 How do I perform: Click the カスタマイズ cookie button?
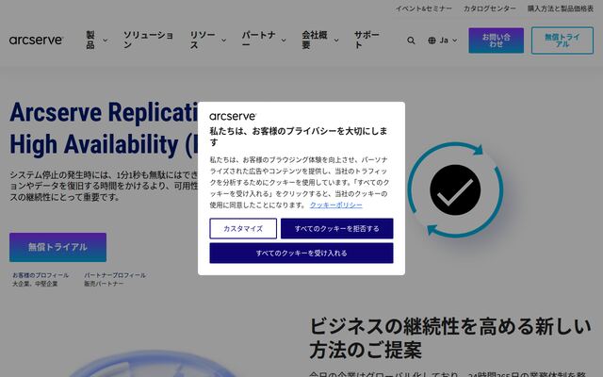(243, 228)
